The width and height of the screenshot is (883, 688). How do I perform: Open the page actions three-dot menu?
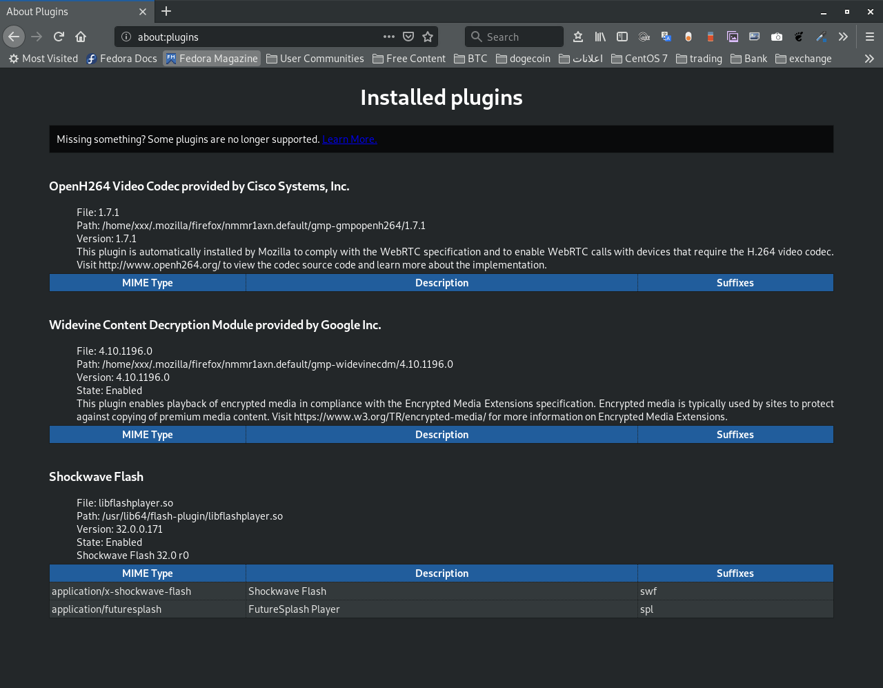389,37
